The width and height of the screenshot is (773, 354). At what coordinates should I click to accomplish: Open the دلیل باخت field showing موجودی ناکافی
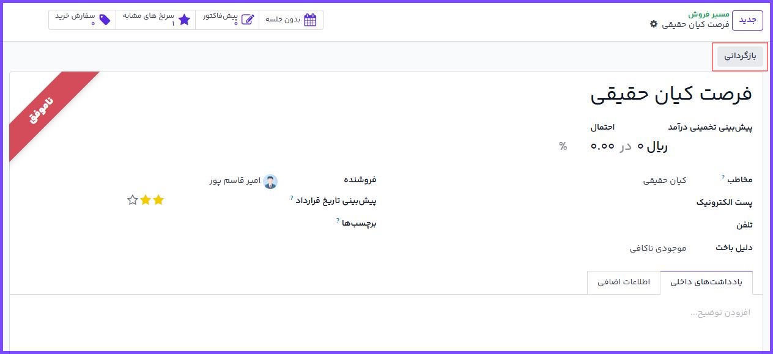tap(658, 248)
